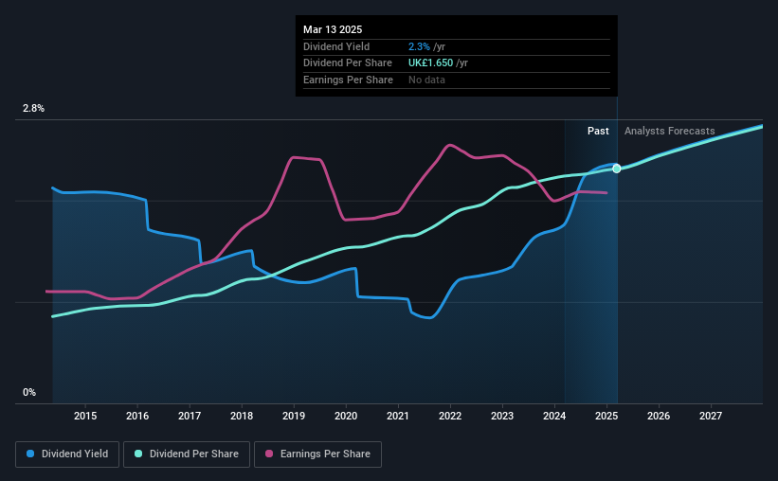Click the Mar 13 2025 tooltip date
Viewport: 778px width, 481px height.
(x=333, y=29)
